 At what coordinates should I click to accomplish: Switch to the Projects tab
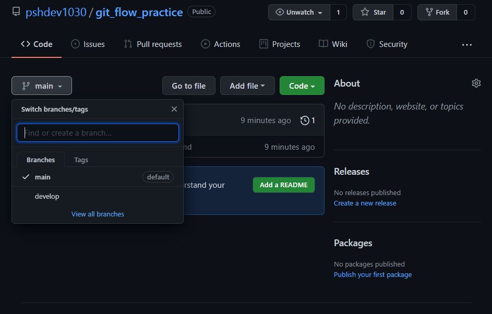280,44
